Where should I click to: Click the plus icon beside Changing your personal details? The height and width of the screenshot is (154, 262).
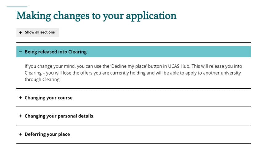click(x=20, y=116)
